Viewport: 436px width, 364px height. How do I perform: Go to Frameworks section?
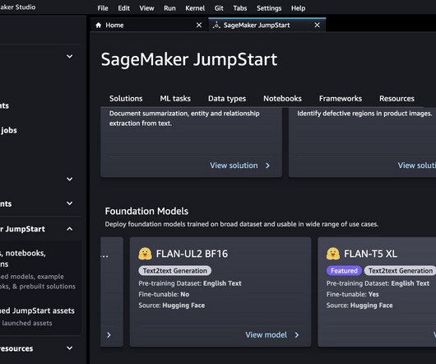click(341, 99)
